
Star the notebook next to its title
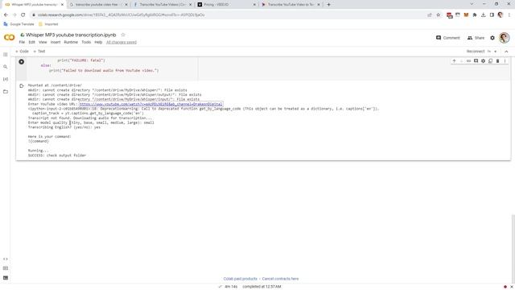123,35
